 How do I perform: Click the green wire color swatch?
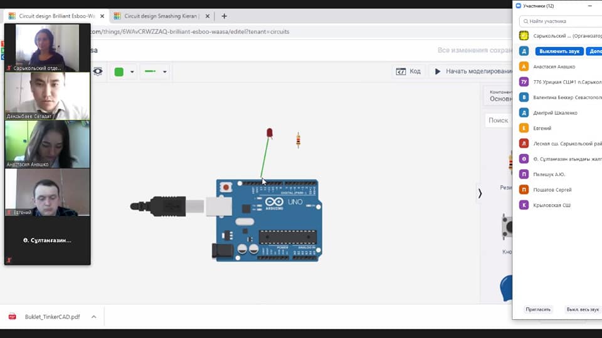coord(119,72)
